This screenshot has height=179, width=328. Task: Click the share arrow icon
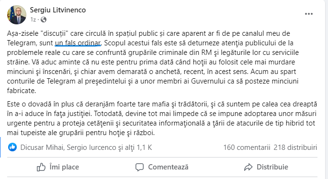click(x=249, y=167)
